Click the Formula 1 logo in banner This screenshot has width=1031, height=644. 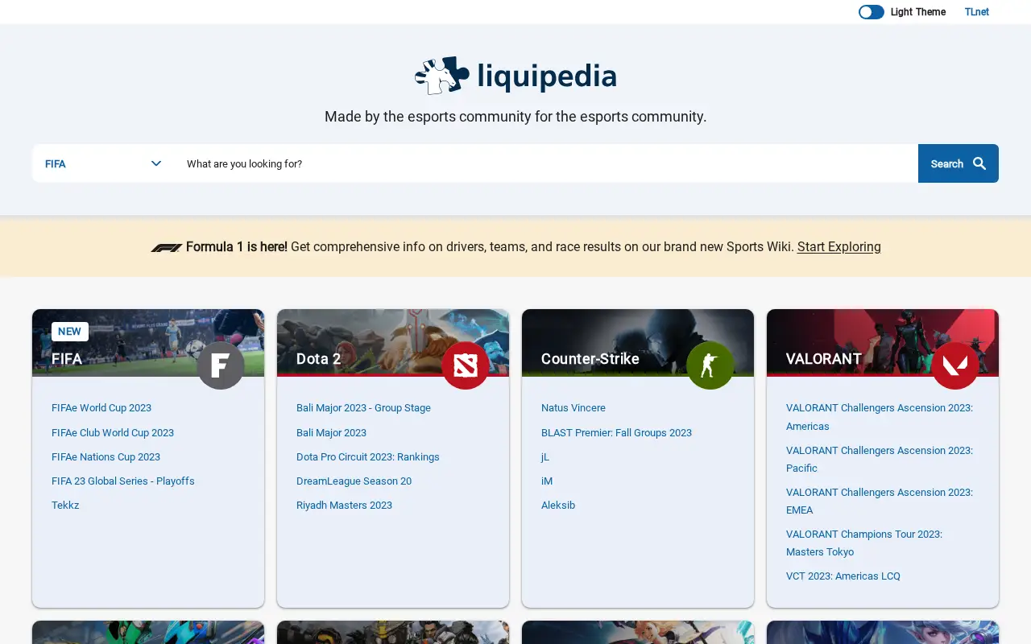tap(166, 247)
